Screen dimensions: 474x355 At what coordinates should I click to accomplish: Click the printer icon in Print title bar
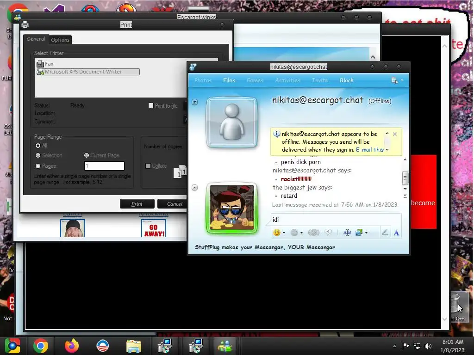point(25,25)
